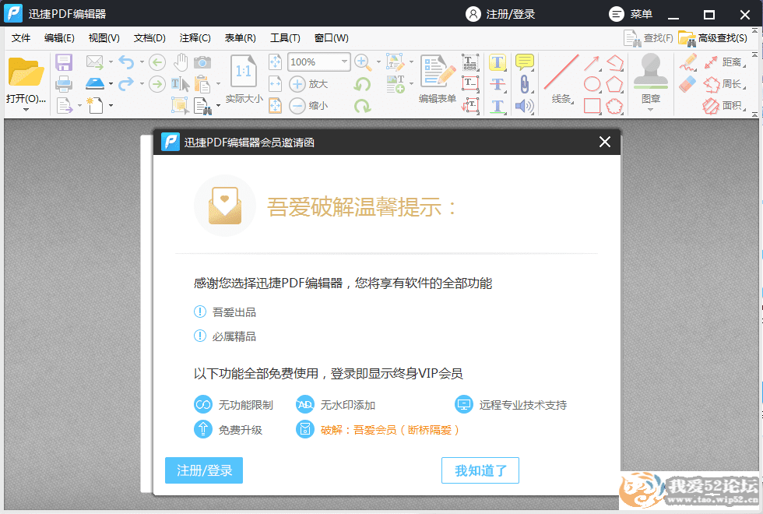Screen dimensions: 763x514
Task: Click the actual size 1:1 icon
Action: [243, 71]
